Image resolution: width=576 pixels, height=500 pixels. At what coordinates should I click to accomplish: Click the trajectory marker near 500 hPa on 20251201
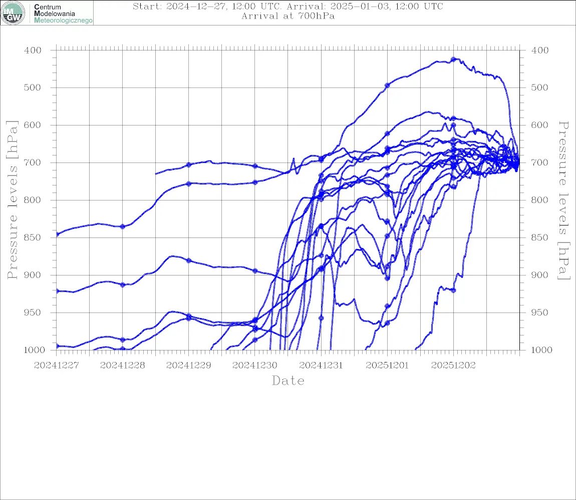coord(387,85)
